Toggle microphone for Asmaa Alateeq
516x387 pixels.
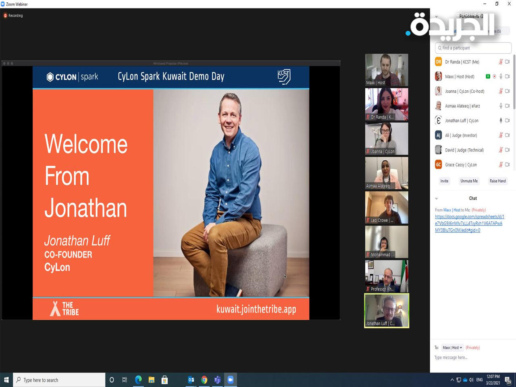click(x=501, y=106)
